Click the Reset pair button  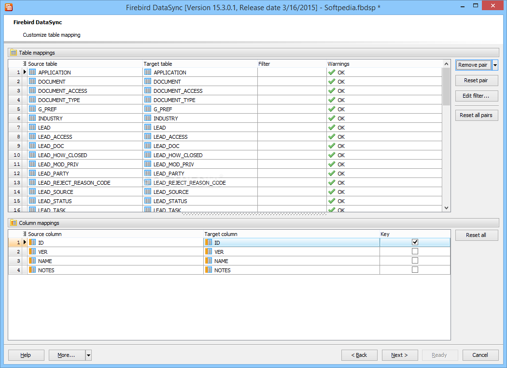coord(477,80)
